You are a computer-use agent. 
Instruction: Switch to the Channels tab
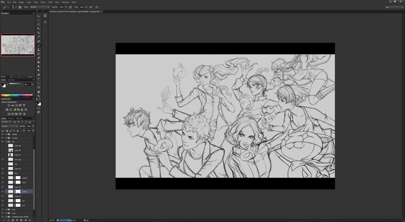[x=19, y=118]
